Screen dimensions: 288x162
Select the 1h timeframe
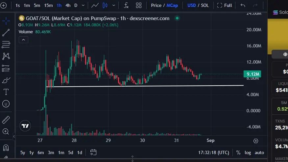(x=59, y=6)
